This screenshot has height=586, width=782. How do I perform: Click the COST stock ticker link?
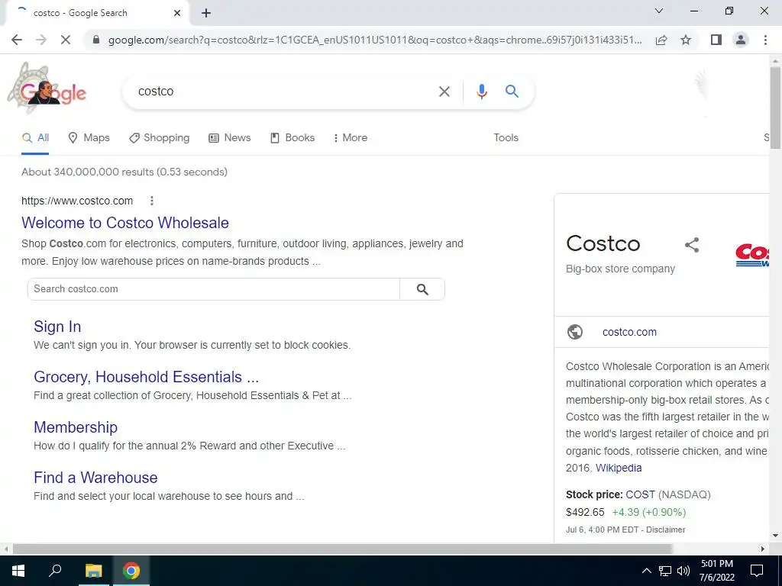[641, 494]
